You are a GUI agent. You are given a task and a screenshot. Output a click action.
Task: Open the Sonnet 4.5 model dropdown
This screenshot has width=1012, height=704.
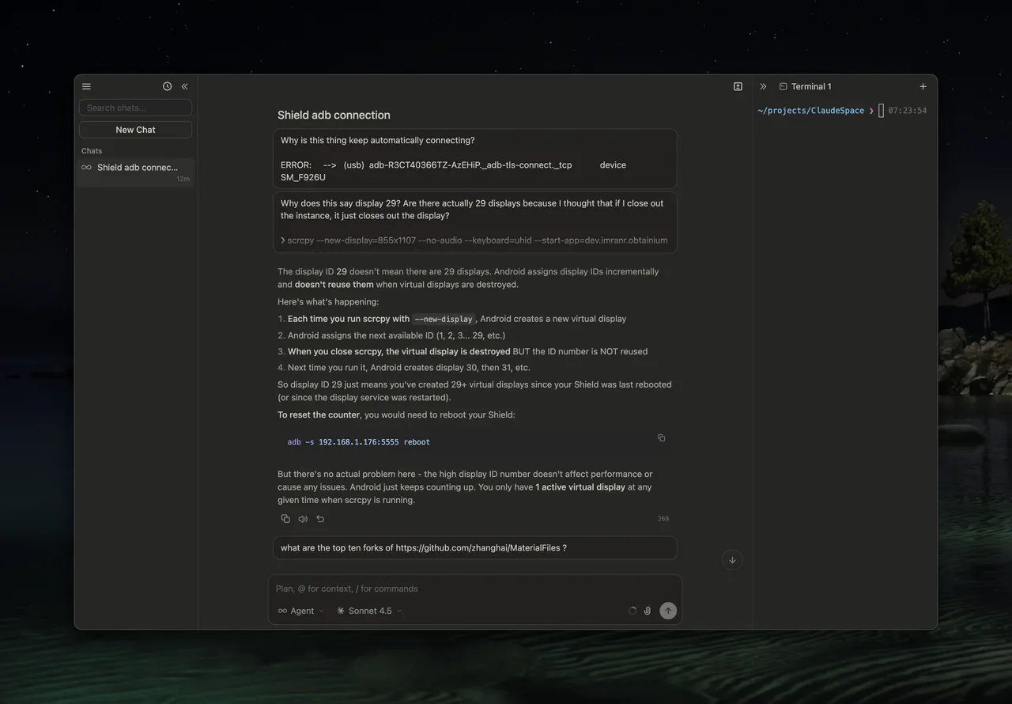click(369, 611)
